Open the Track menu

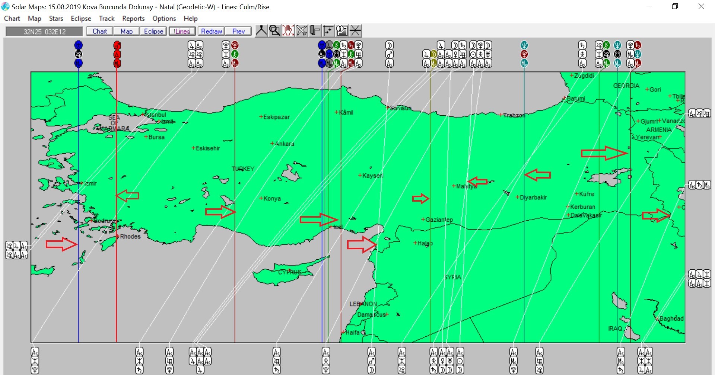(x=107, y=19)
